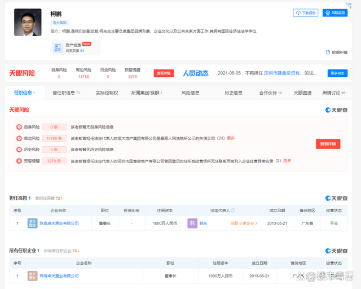View details via top 查看详情 button

tap(164, 73)
